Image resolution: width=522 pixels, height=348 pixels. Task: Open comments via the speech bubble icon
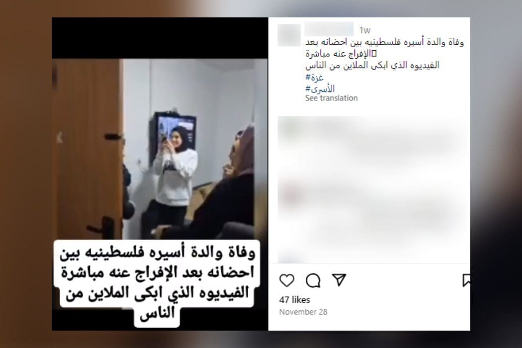(x=313, y=280)
